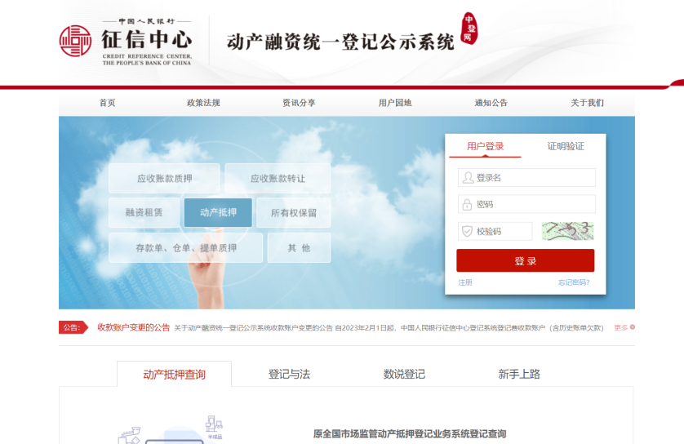Click the 注册 registration link
Screen dimensions: 684x444
click(x=464, y=282)
